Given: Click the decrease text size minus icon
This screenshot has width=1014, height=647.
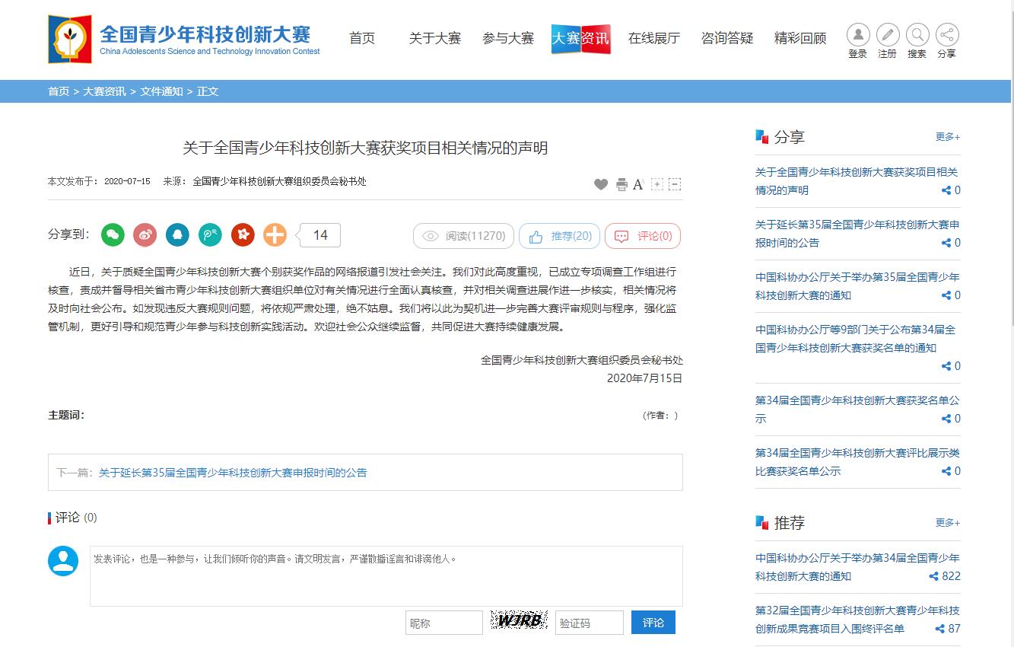Looking at the screenshot, I should [x=675, y=184].
